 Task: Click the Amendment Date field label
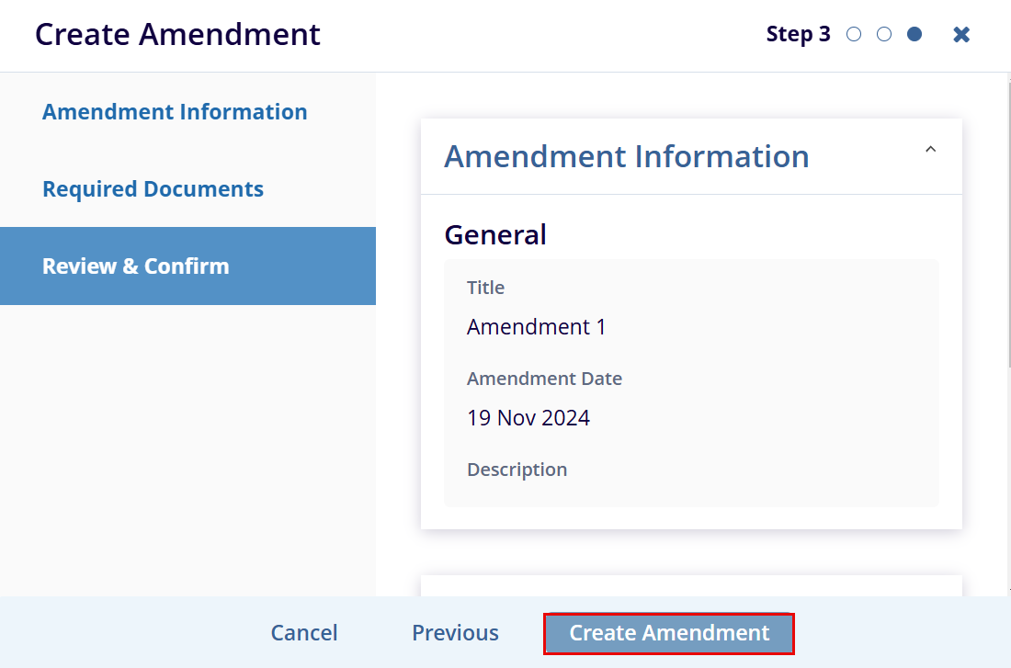point(544,379)
